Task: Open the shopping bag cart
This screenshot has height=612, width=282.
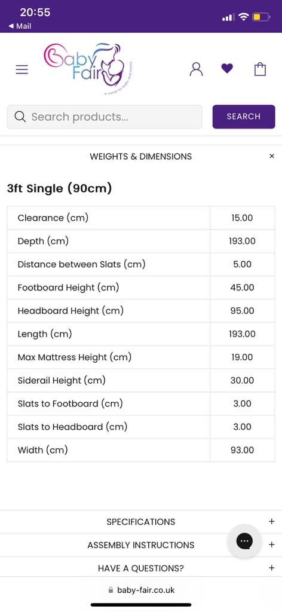Action: [x=260, y=69]
